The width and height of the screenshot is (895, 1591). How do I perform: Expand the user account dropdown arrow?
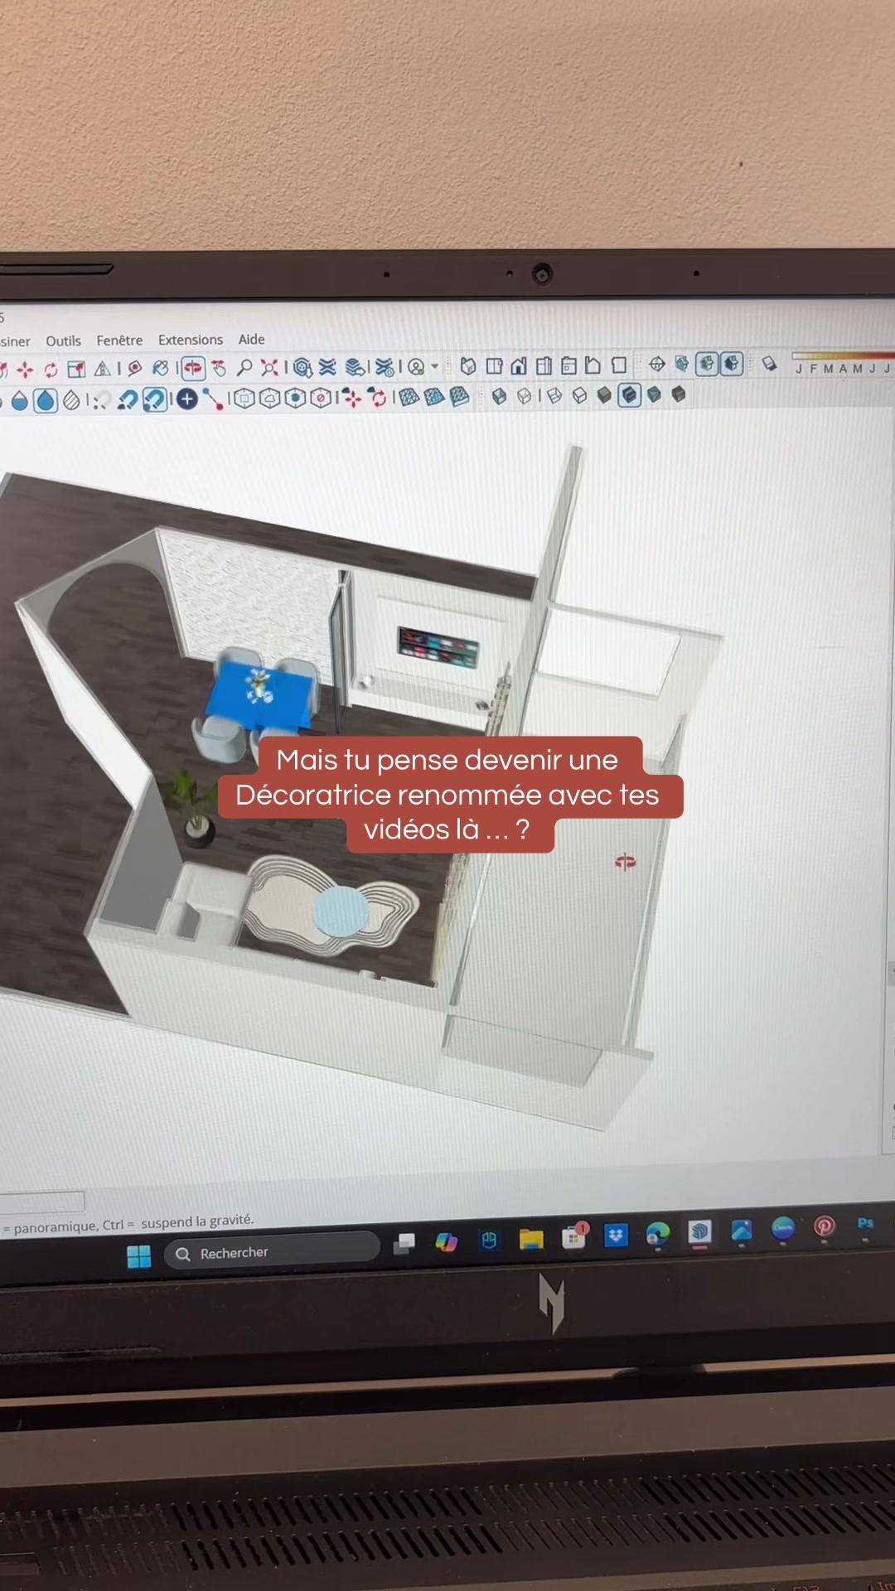tap(435, 365)
